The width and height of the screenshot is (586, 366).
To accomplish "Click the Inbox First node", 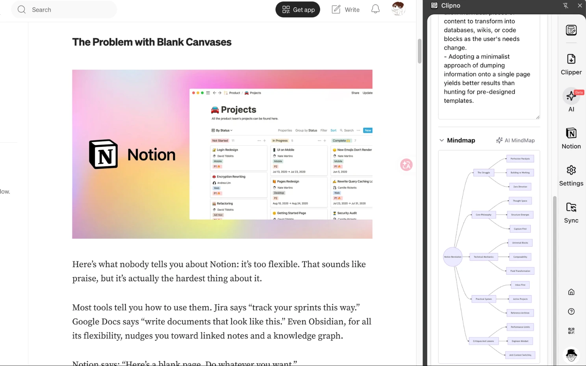I will tap(520, 285).
